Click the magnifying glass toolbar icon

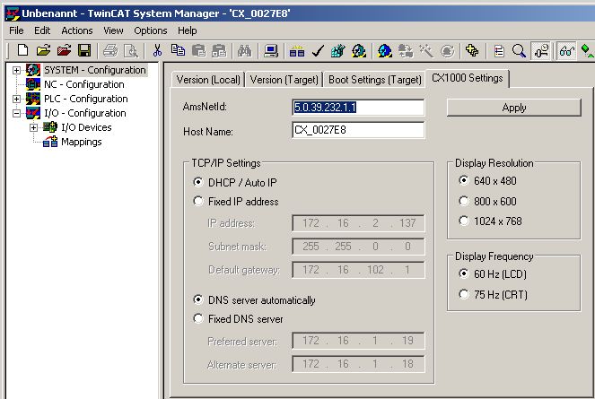pyautogui.click(x=519, y=50)
